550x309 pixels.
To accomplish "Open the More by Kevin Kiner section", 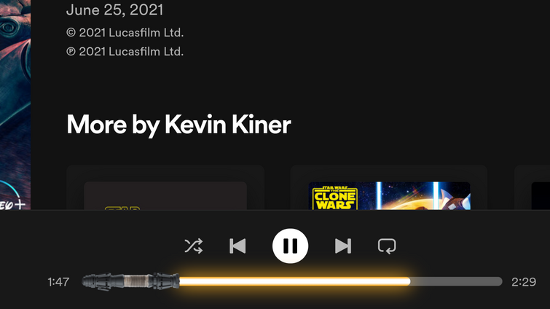I will (x=178, y=125).
